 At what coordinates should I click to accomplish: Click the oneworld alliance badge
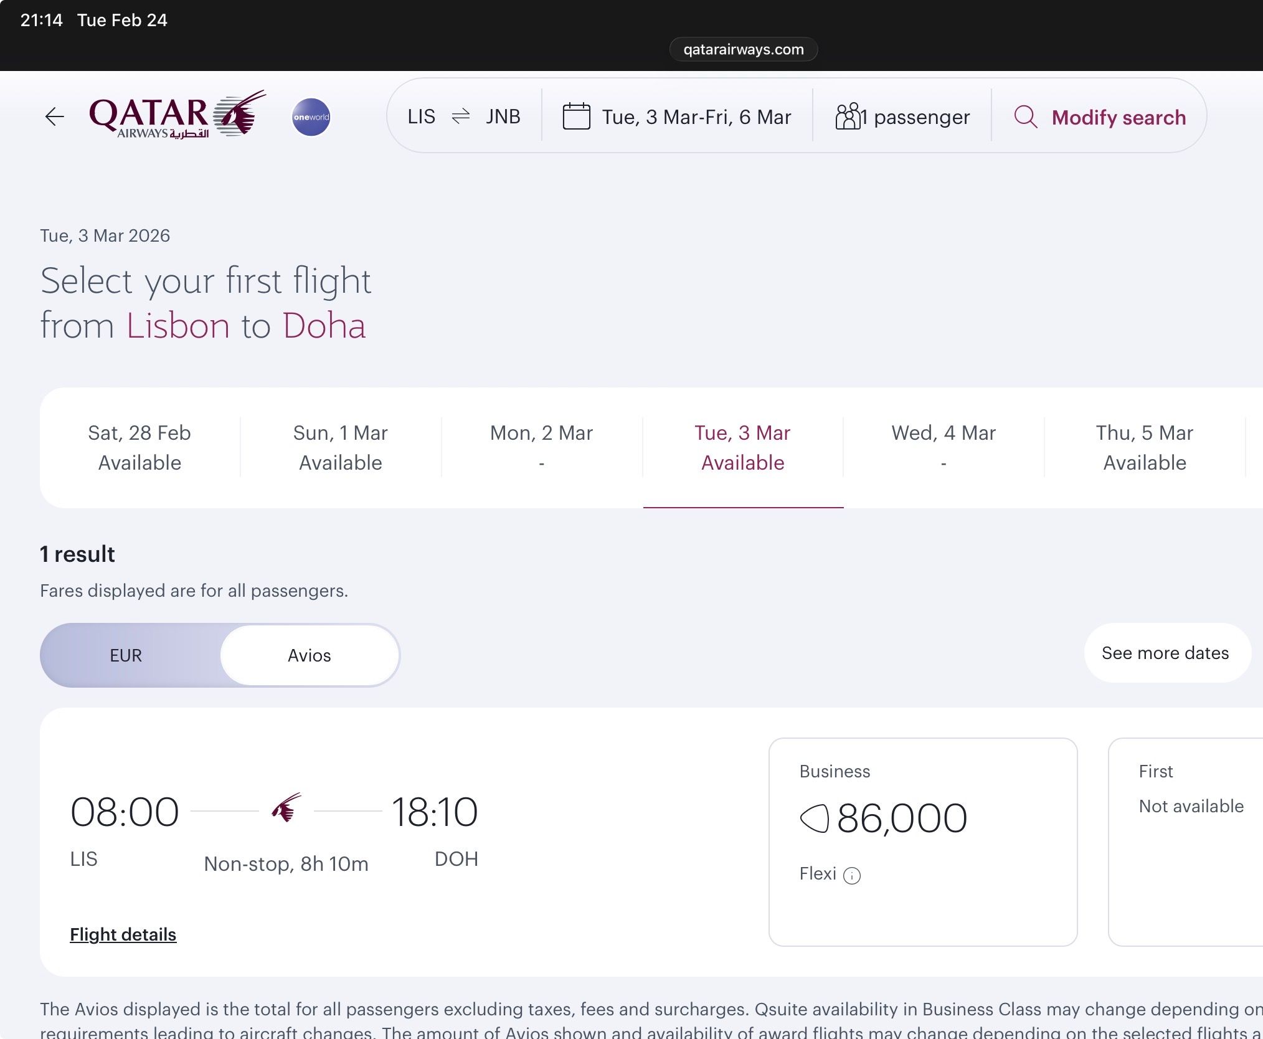[x=311, y=117]
